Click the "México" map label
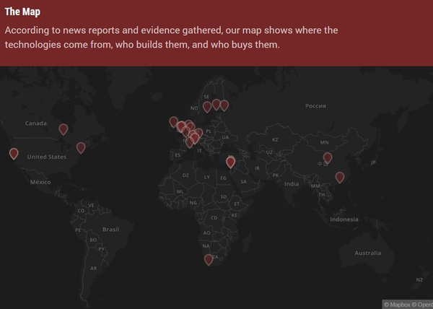Viewport: 433px width, 309px height. 40,182
